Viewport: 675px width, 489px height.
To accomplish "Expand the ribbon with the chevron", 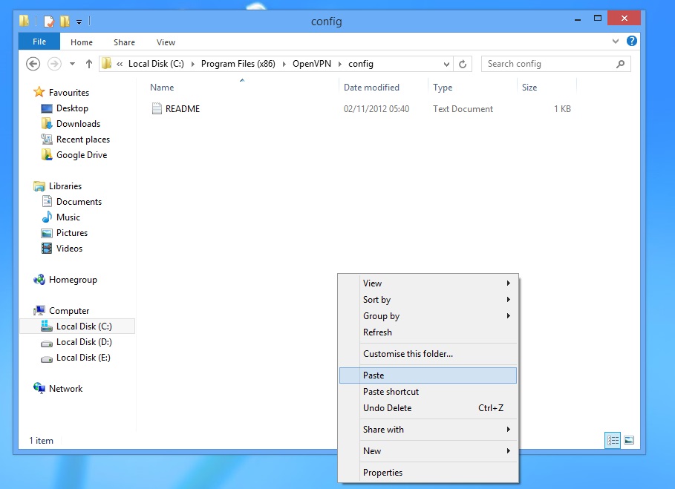I will [616, 42].
